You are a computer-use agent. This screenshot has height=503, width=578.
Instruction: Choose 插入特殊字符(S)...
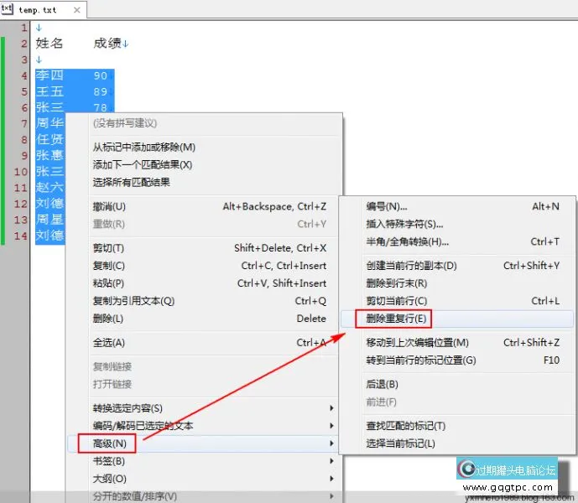457,224
